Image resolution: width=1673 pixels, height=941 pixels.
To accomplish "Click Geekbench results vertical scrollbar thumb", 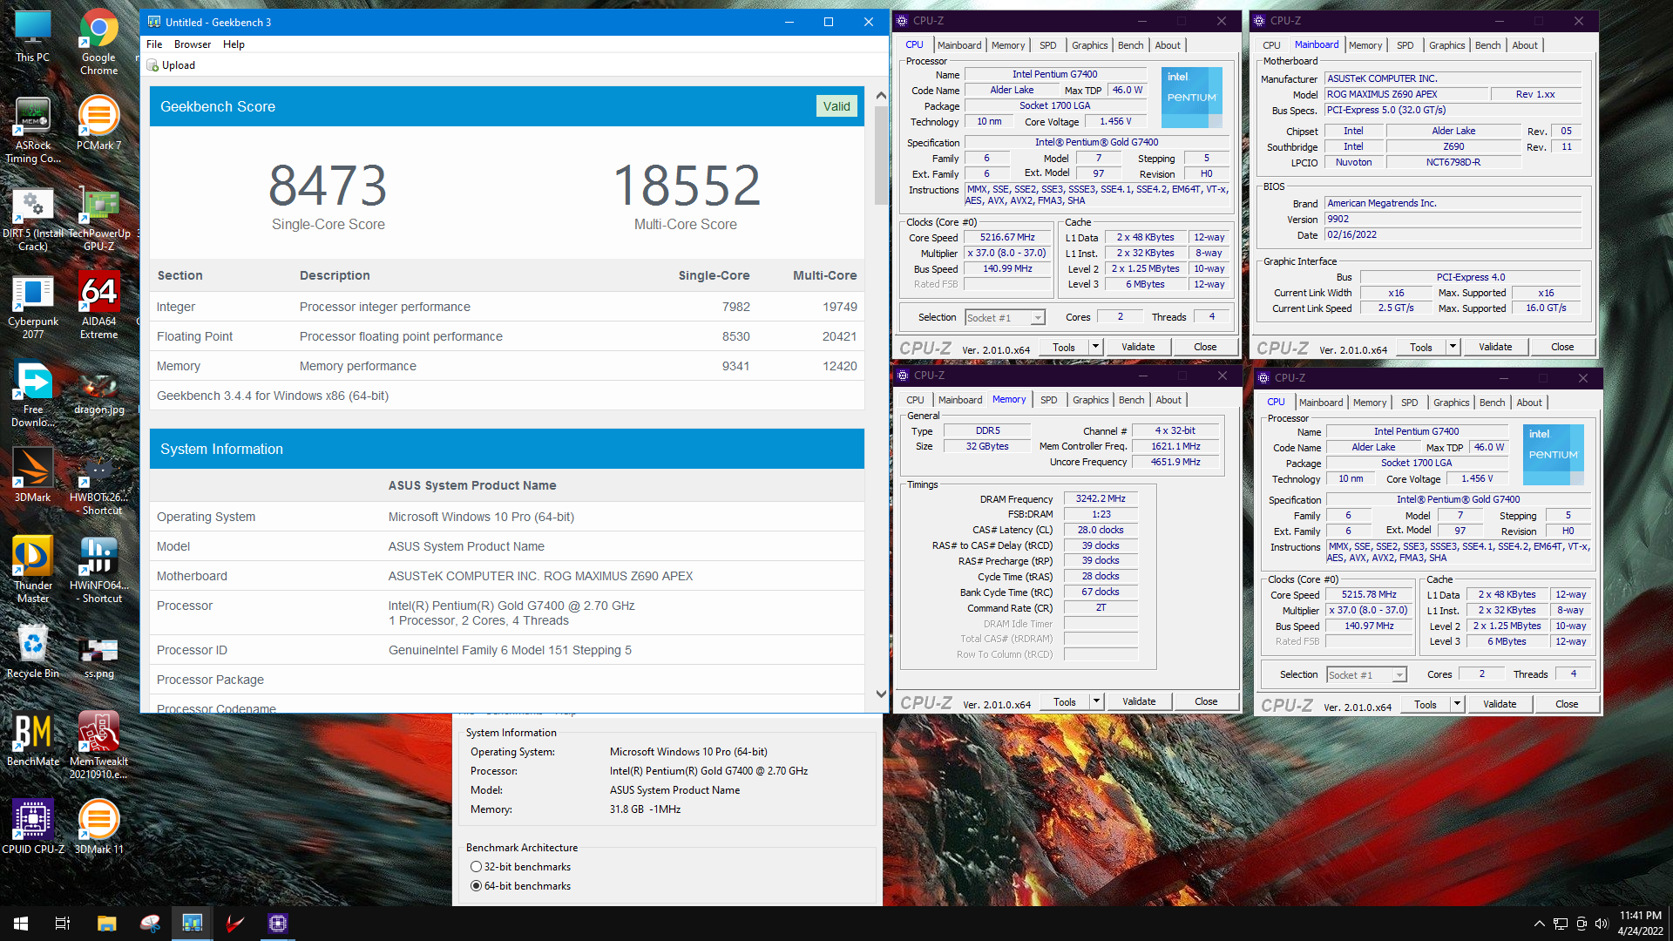I will tap(881, 155).
